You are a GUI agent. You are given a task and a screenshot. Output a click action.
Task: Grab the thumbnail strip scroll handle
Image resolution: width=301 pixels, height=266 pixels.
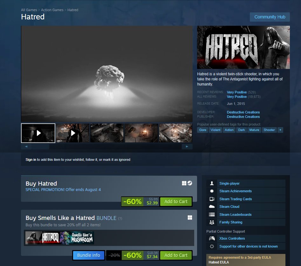[40, 147]
